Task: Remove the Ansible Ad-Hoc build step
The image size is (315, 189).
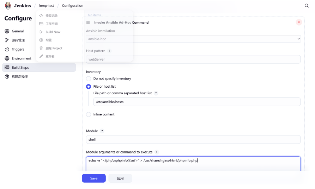Action: pyautogui.click(x=299, y=22)
